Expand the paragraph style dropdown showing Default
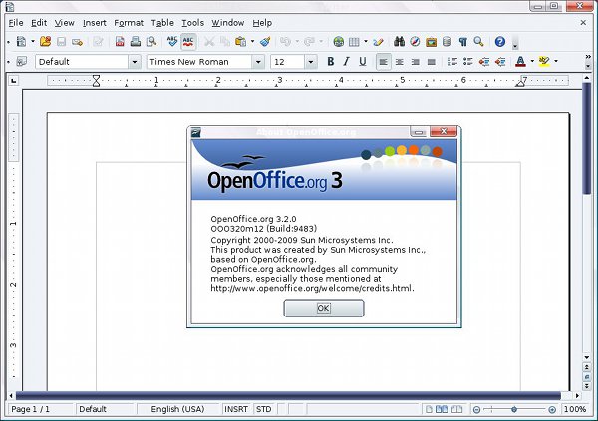Viewport: 598px width, 421px height. [135, 62]
